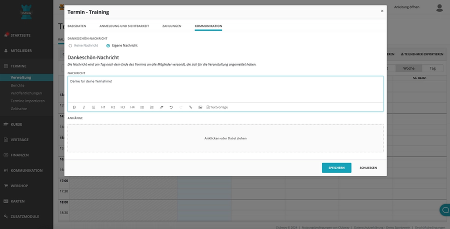Open the Anmeldung und Sichtbarkeit tab
Image resolution: width=450 pixels, height=229 pixels.
(124, 26)
